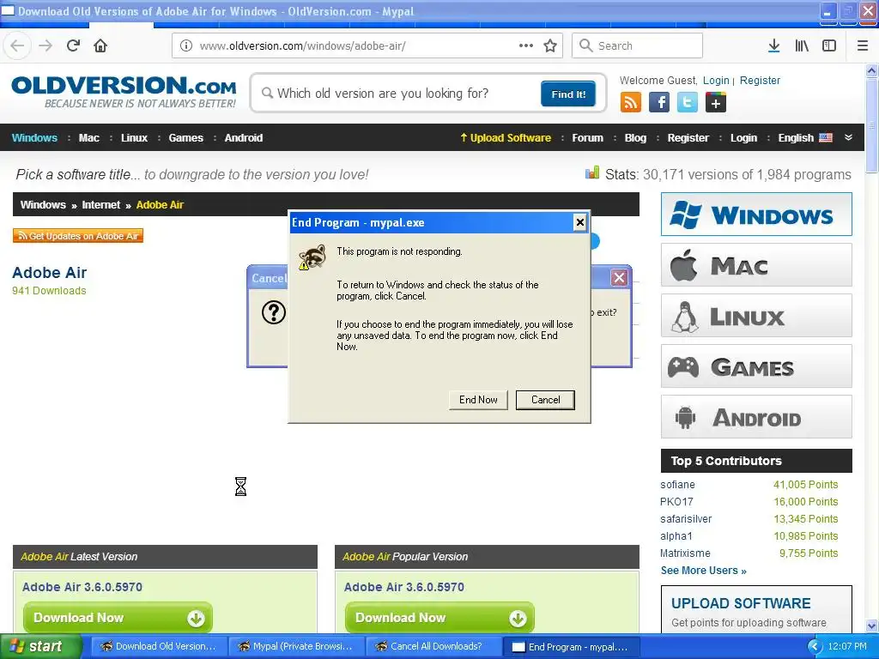The image size is (879, 659).
Task: Click the browser Forward arrow
Action: click(45, 46)
